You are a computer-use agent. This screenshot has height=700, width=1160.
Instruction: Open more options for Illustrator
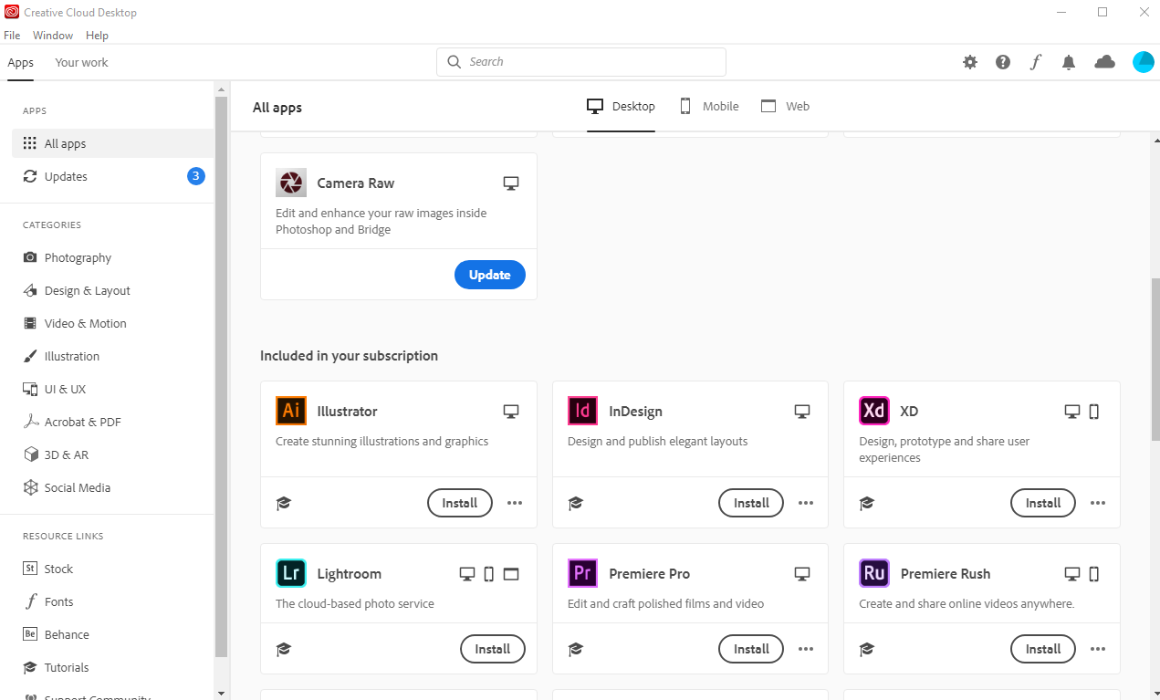point(515,503)
